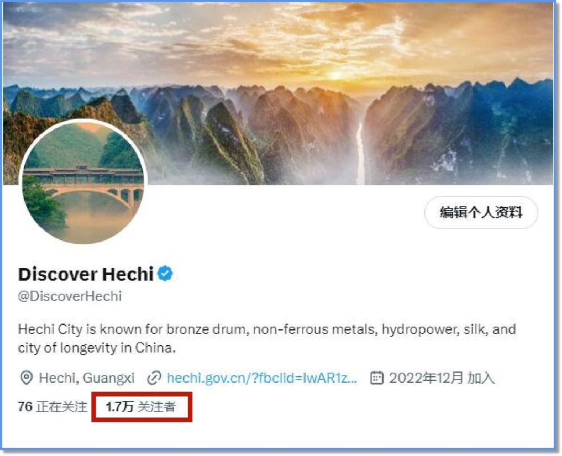Viewport: 562px width, 456px height.
Task: Open the 76 正在关注 following list
Action: [53, 407]
